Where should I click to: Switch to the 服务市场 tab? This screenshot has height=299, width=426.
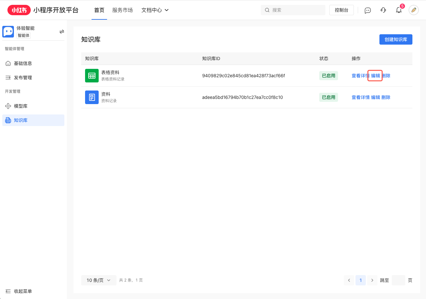click(122, 10)
